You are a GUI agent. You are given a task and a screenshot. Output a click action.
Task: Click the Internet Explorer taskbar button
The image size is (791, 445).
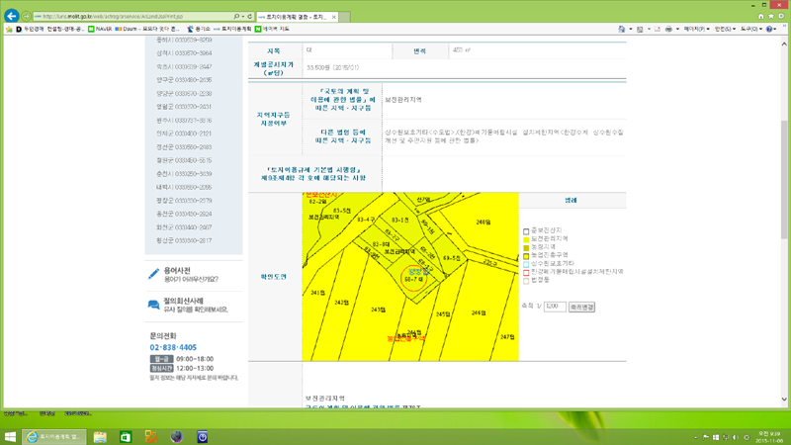tap(54, 437)
